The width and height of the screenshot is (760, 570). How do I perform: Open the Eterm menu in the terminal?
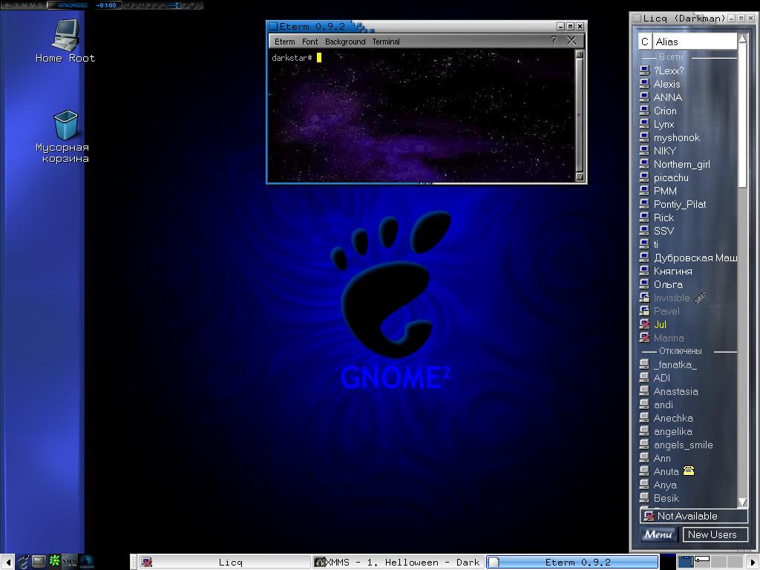pyautogui.click(x=284, y=42)
